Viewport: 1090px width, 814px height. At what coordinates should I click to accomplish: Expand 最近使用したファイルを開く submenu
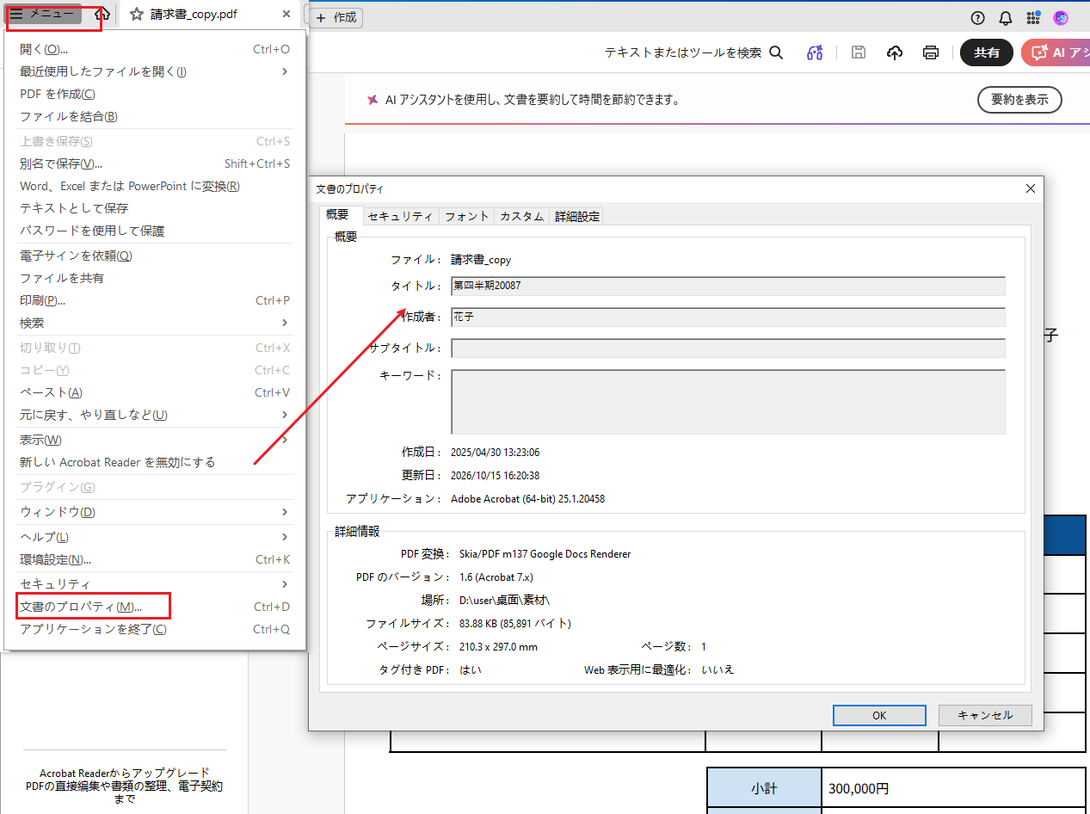[155, 71]
